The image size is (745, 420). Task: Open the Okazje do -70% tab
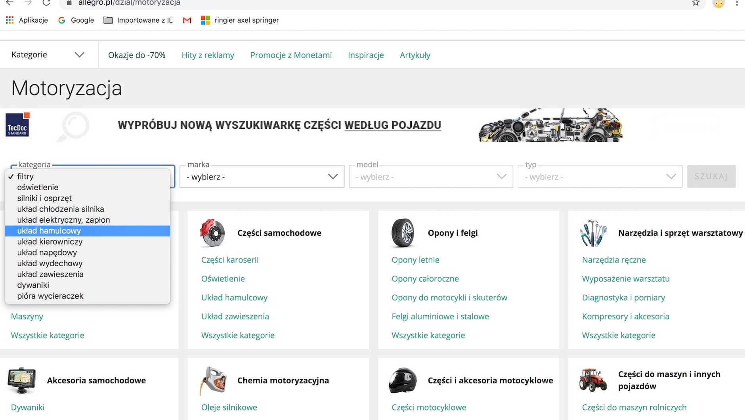click(x=137, y=55)
